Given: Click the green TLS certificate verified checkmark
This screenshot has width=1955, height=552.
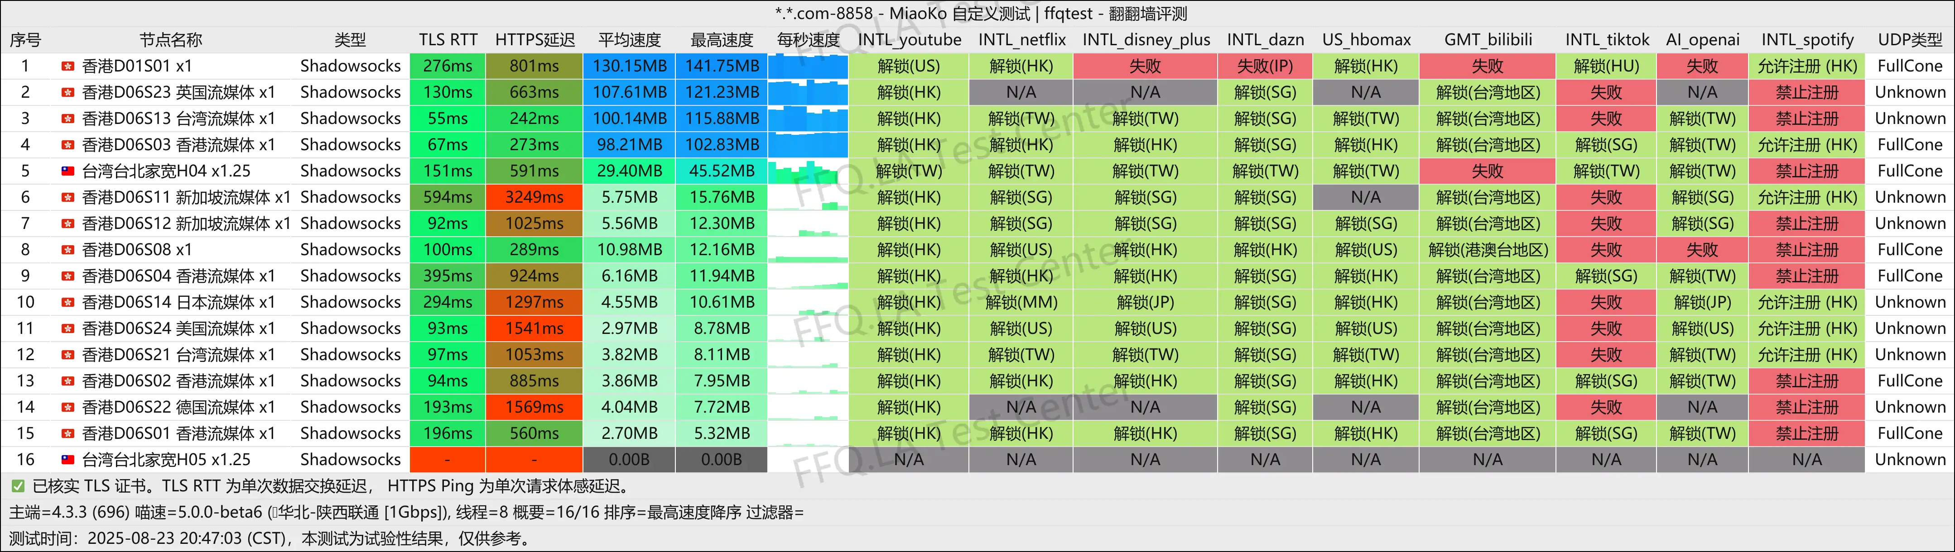Looking at the screenshot, I should 18,486.
